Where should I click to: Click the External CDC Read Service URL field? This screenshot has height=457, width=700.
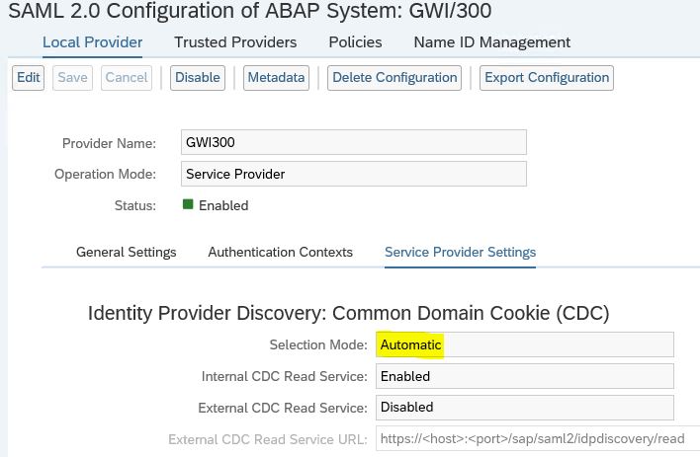click(538, 438)
